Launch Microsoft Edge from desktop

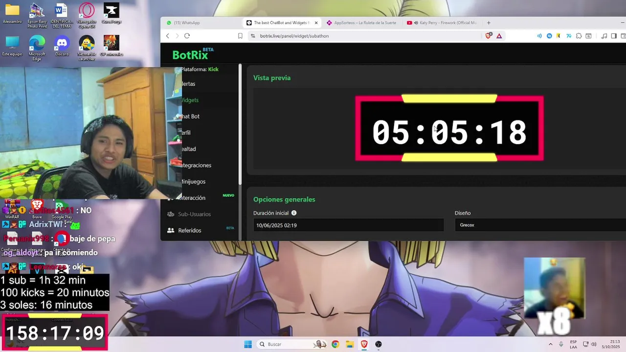(x=37, y=48)
